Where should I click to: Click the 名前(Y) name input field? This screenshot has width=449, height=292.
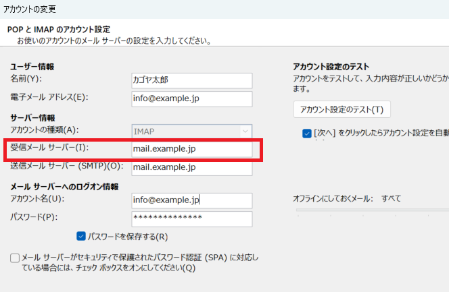pyautogui.click(x=192, y=80)
